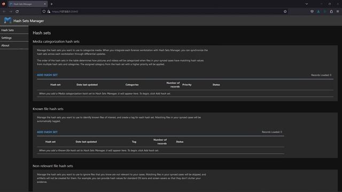
Task: Go forward to the next page
Action: pyautogui.click(x=11, y=11)
